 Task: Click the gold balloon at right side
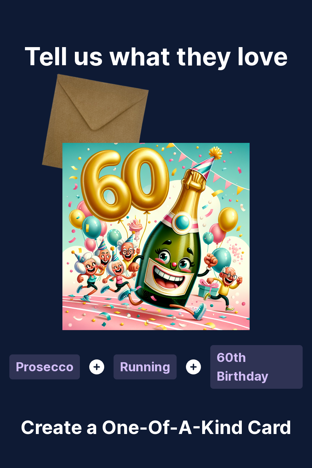[228, 219]
